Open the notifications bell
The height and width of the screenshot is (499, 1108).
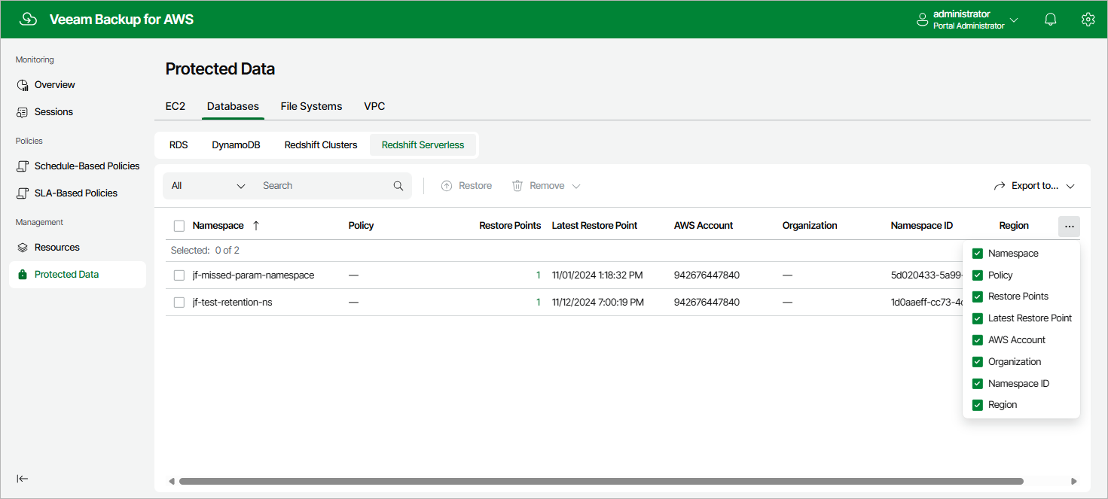(1051, 20)
